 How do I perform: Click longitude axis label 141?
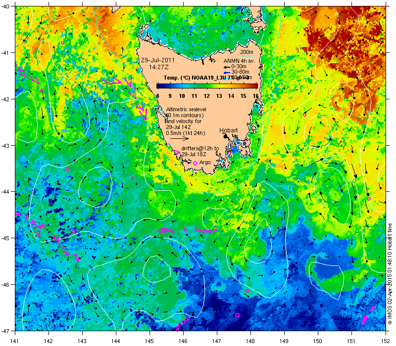15,341
